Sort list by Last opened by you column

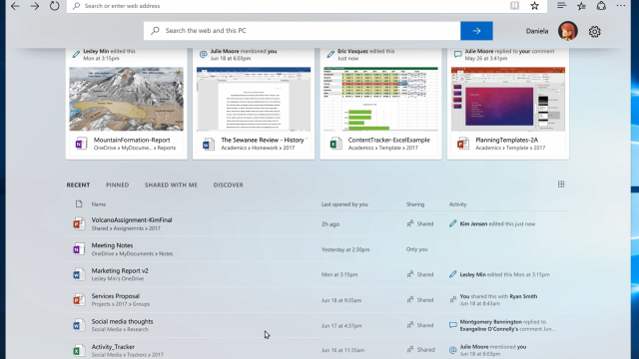(x=344, y=204)
